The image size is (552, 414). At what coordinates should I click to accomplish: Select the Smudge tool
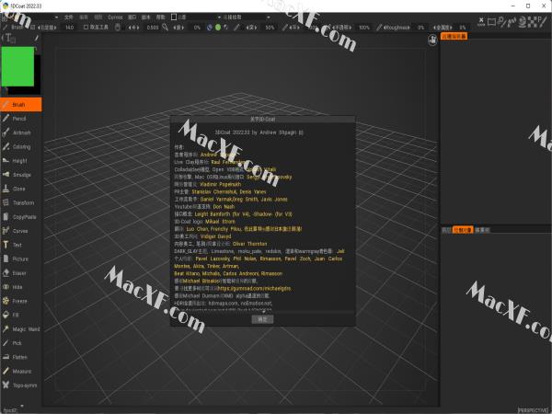tap(21, 175)
